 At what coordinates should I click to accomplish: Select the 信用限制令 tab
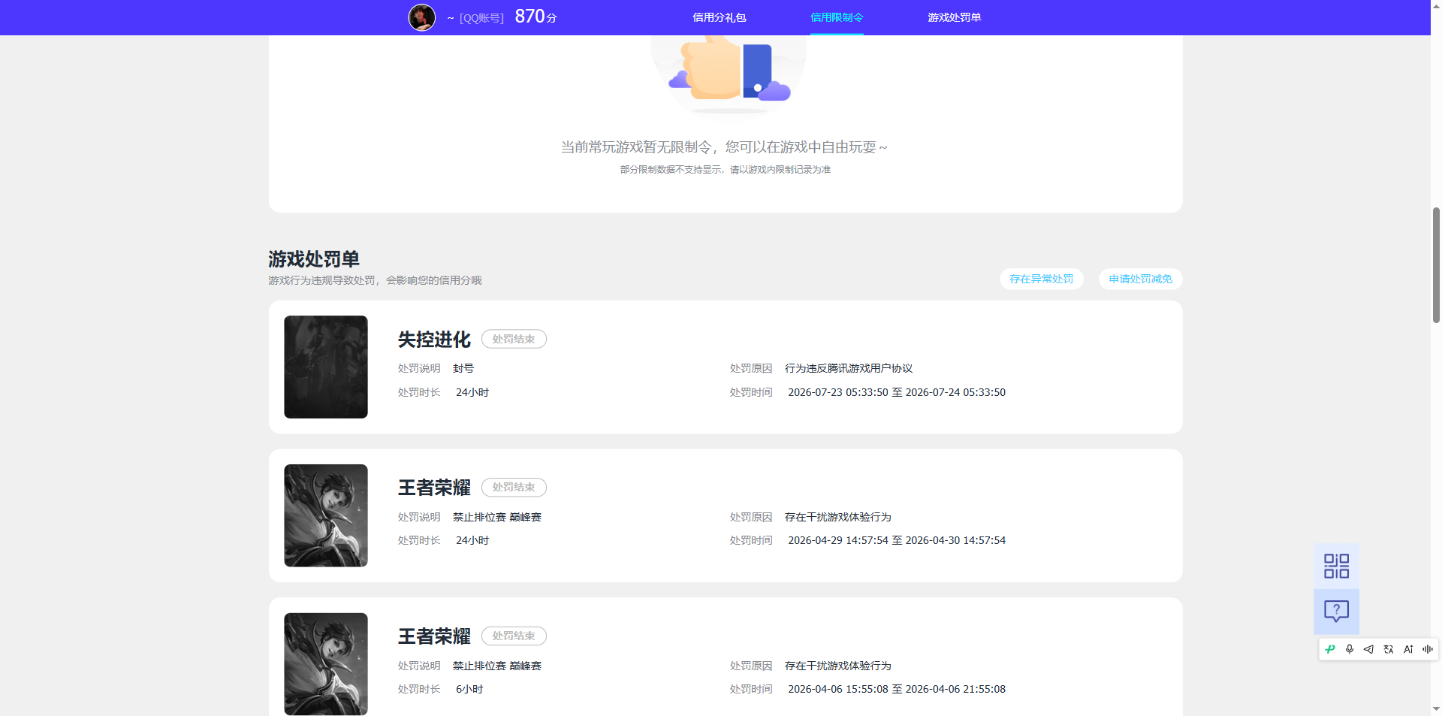[x=837, y=17]
